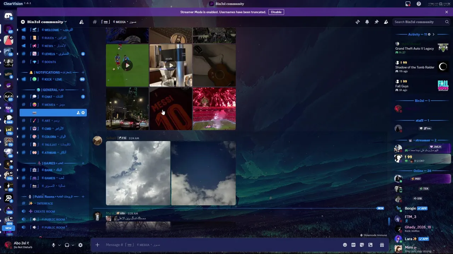Click the message input field

(x=221, y=245)
